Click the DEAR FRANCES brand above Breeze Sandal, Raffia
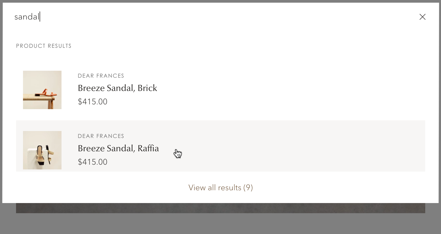 (101, 136)
